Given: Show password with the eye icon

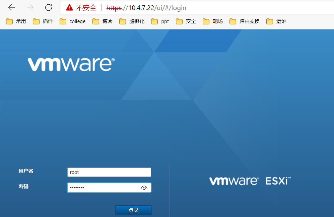Looking at the screenshot, I should coord(144,188).
